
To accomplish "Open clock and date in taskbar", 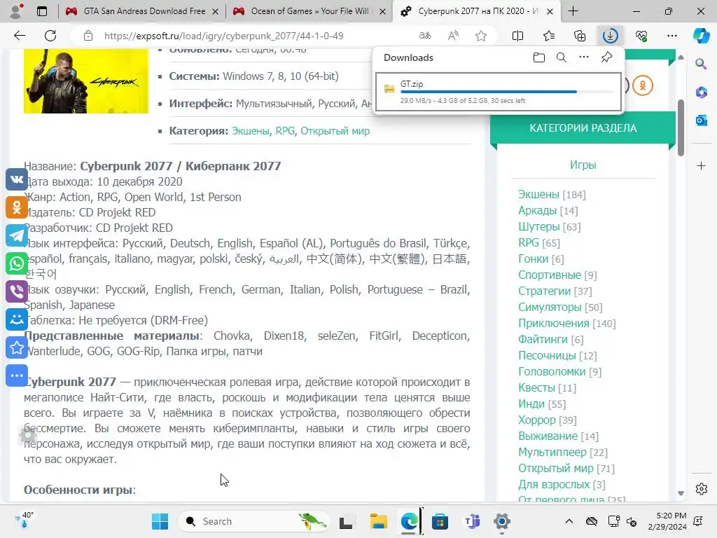I will (x=667, y=521).
